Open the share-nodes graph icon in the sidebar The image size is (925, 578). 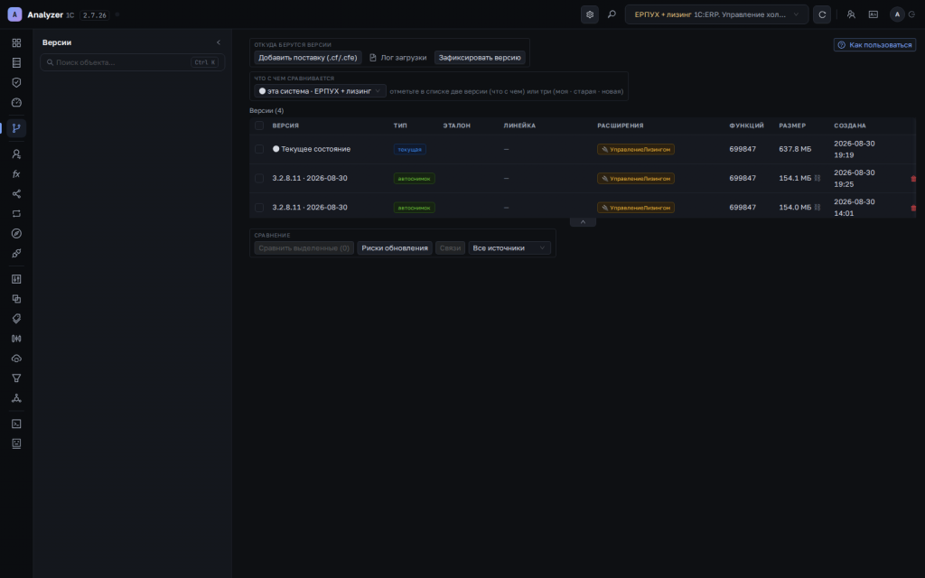[16, 194]
